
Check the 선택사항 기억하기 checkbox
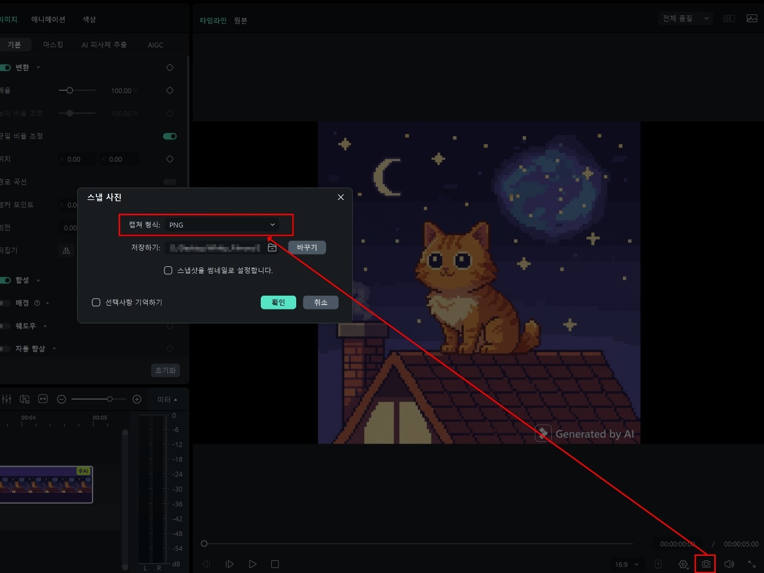point(96,302)
